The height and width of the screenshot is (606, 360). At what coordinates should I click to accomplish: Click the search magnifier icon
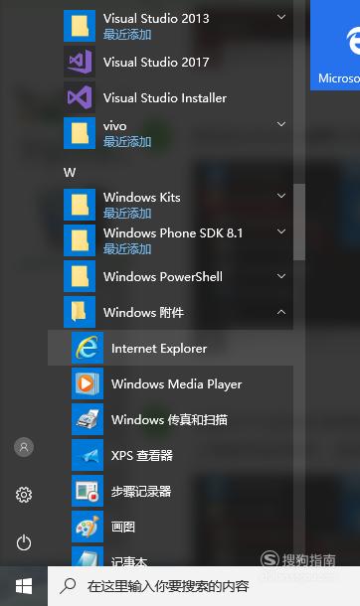[68, 586]
